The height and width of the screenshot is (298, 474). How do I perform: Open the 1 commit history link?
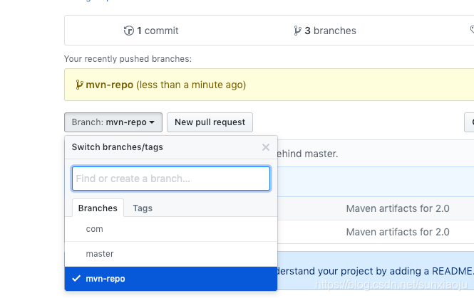[151, 31]
